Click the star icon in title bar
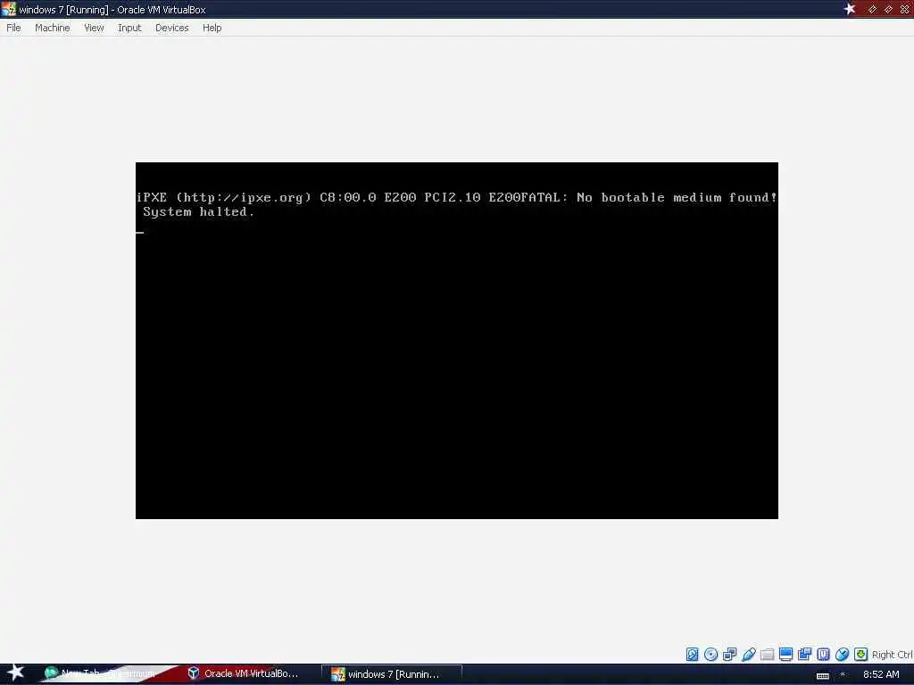This screenshot has width=914, height=685. pyautogui.click(x=850, y=9)
